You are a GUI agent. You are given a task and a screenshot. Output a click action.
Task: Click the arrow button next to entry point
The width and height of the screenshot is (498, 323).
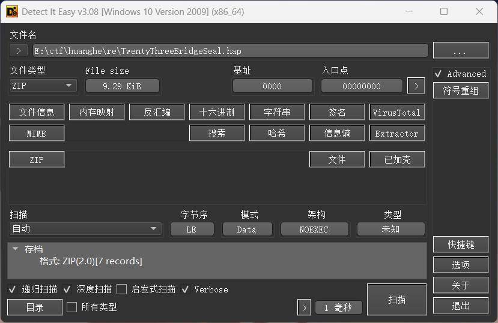(416, 86)
